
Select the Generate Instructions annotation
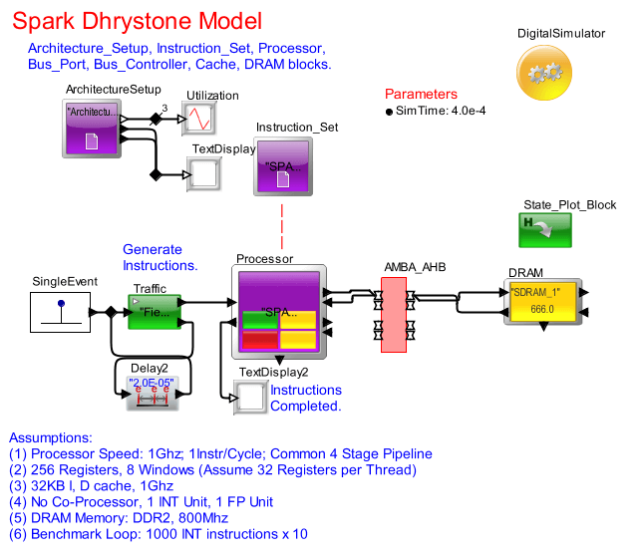160,257
